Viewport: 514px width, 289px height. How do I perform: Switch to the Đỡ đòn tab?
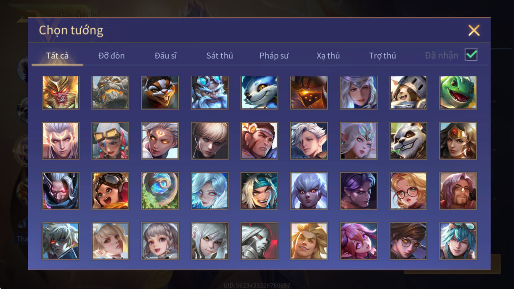coord(111,56)
